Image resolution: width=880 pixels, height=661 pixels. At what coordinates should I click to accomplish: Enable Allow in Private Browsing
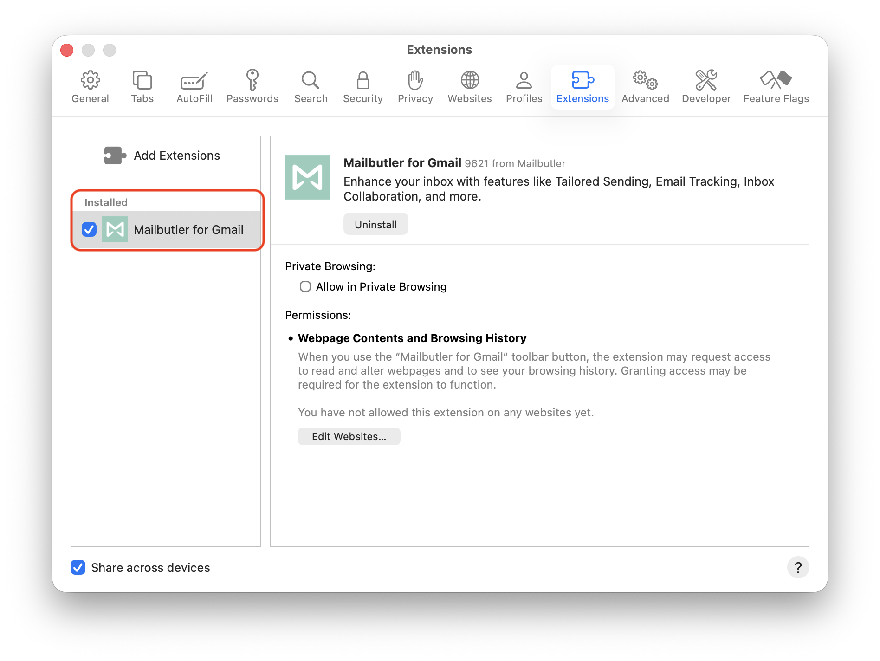[305, 286]
